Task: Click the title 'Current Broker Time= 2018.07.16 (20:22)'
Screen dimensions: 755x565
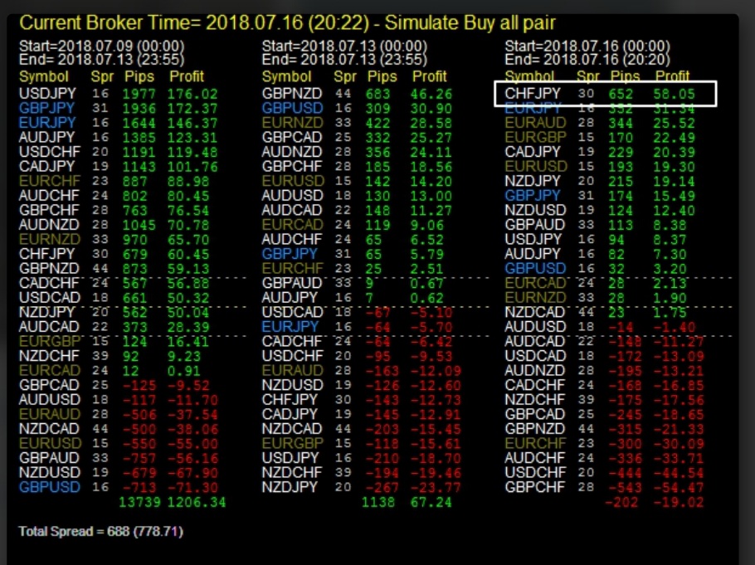Action: pos(194,23)
